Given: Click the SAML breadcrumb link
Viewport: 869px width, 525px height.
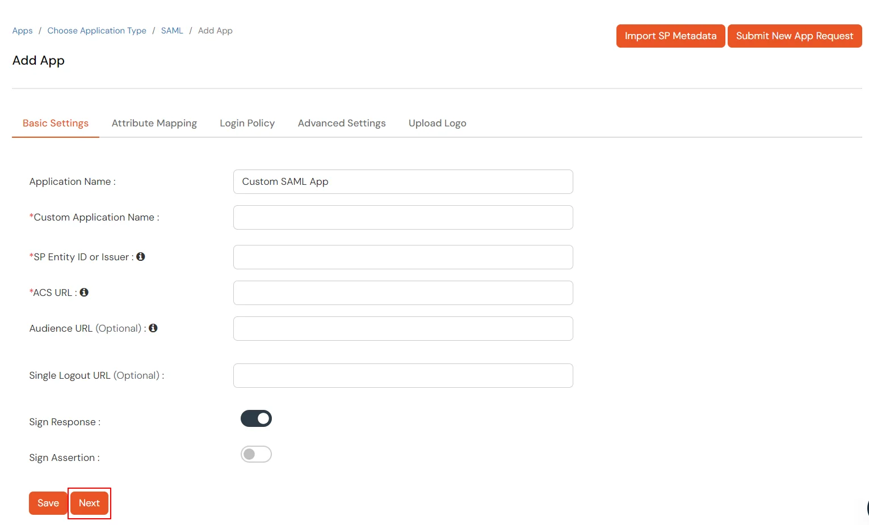Looking at the screenshot, I should [x=172, y=30].
